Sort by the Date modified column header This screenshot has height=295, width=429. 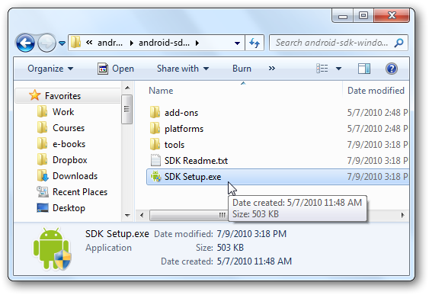coord(376,91)
